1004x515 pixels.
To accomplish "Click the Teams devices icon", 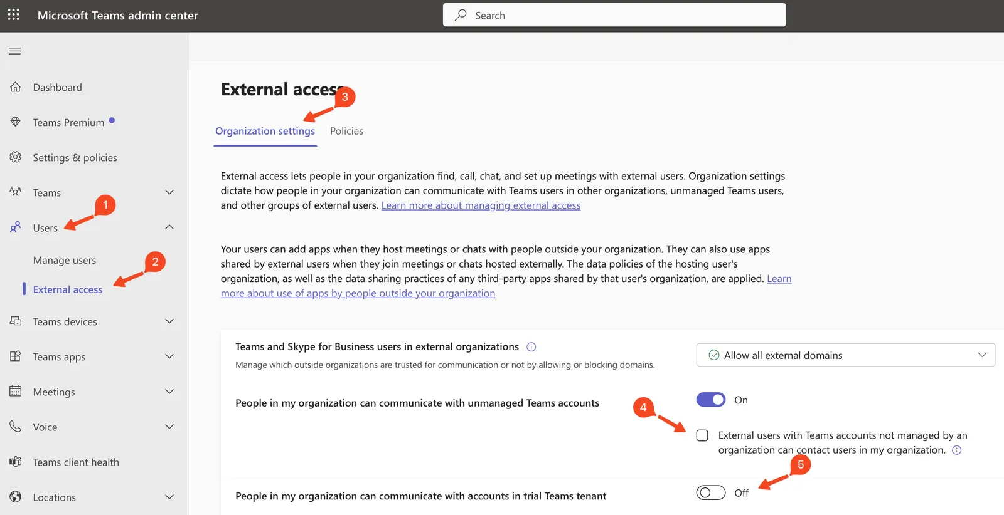I will tap(16, 321).
